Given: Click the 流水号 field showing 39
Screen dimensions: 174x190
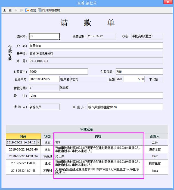Looking at the screenshot, I should (44, 36).
